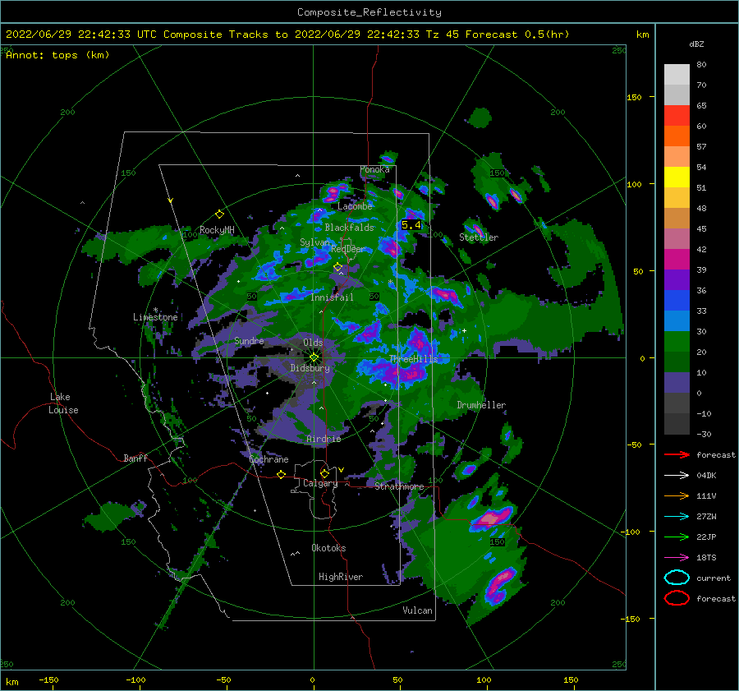Click the Cochrane label
This screenshot has height=691, width=739.
tap(269, 459)
